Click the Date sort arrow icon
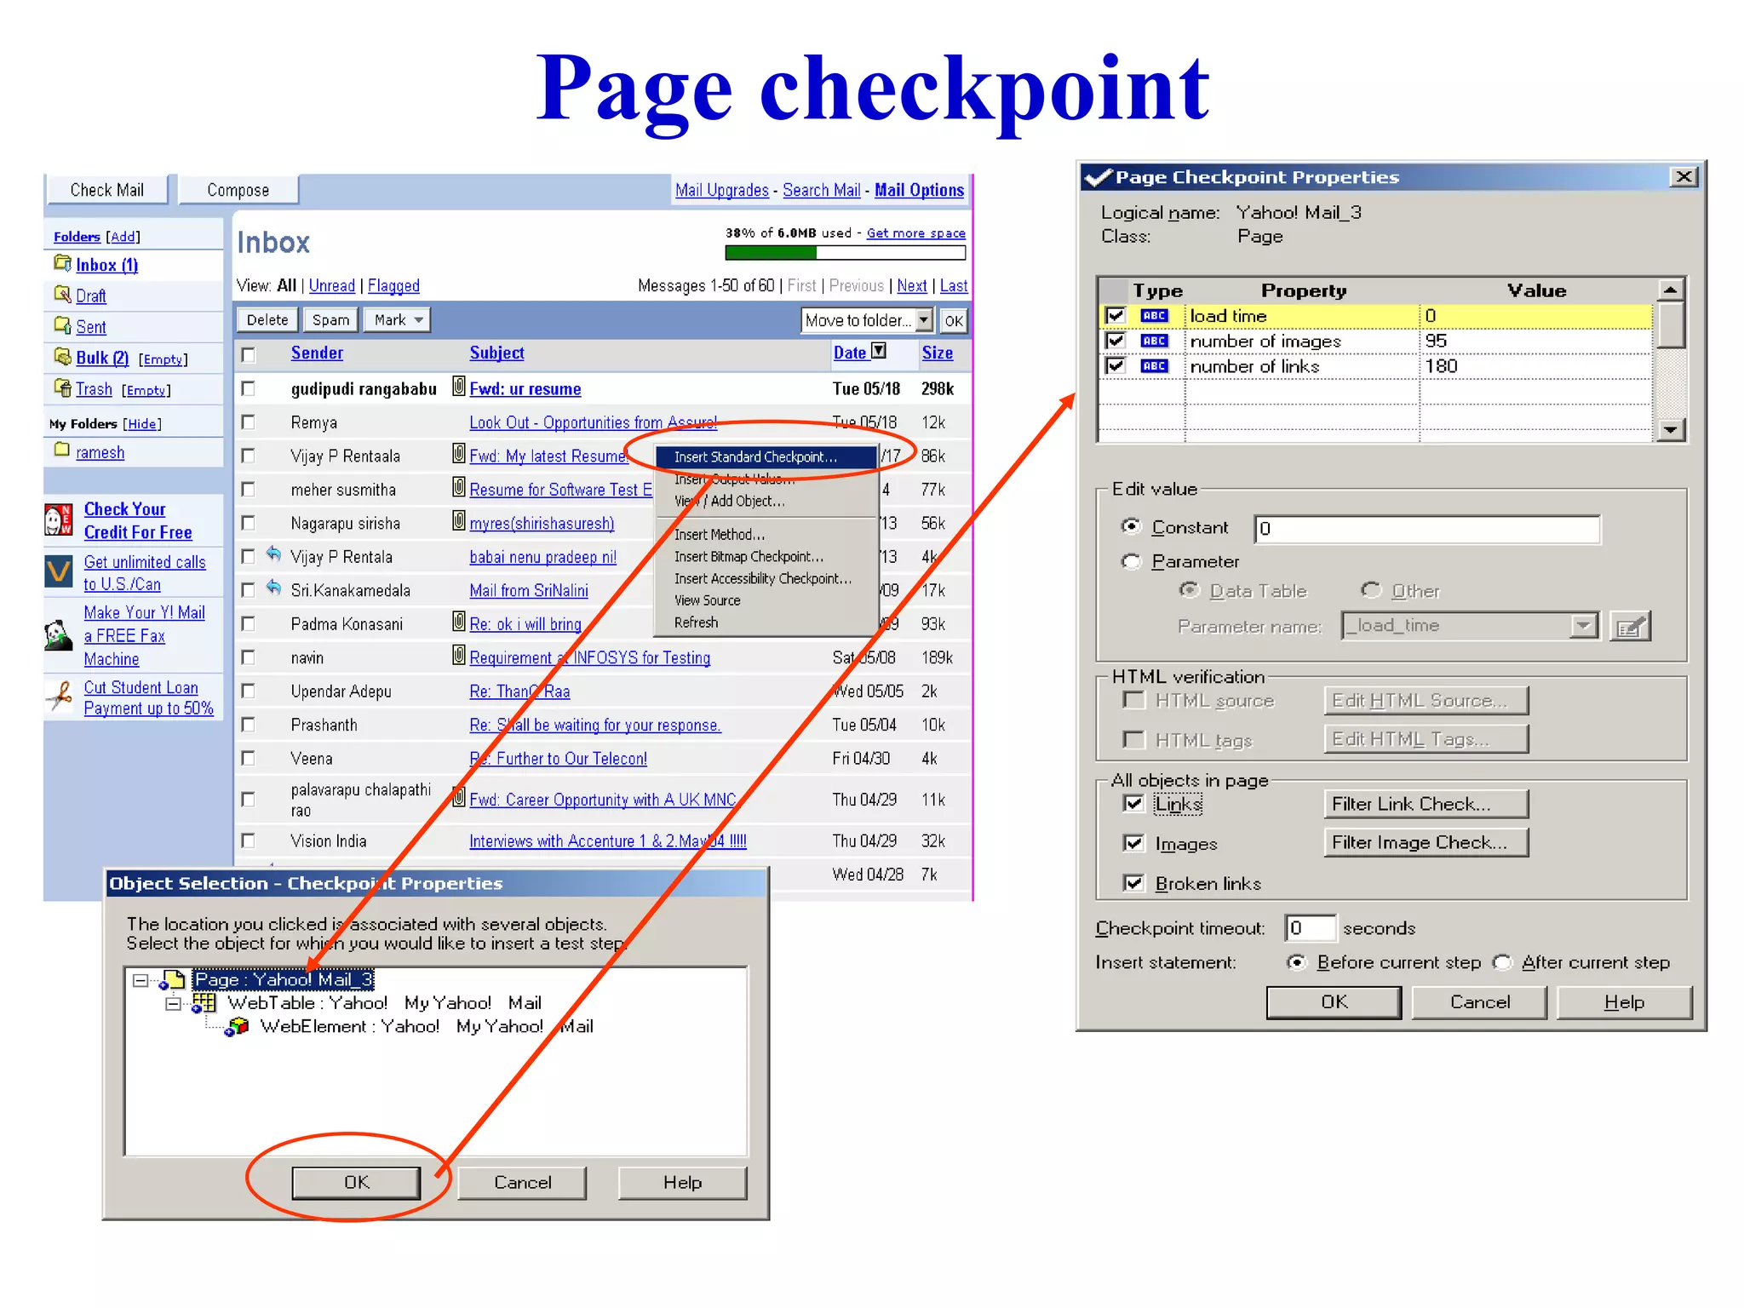 tap(880, 351)
